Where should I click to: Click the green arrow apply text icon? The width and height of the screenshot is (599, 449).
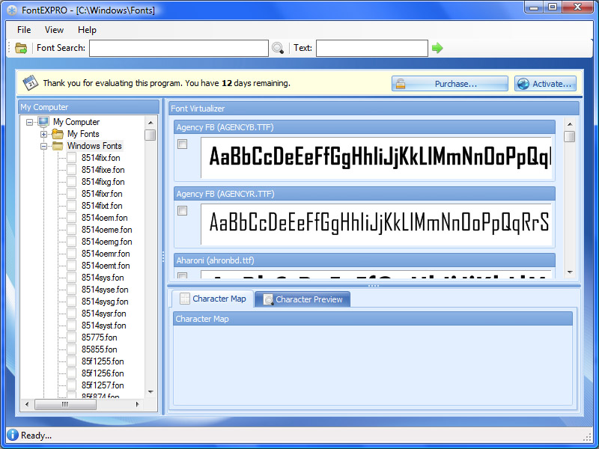[x=437, y=48]
